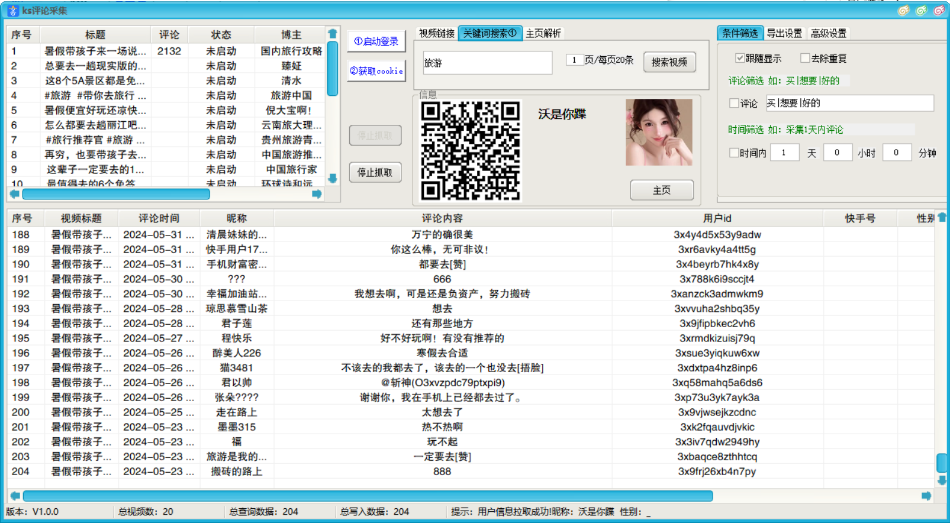This screenshot has height=523, width=950.
Task: Select comment row 188 万宁的确很美
Action: [x=471, y=235]
